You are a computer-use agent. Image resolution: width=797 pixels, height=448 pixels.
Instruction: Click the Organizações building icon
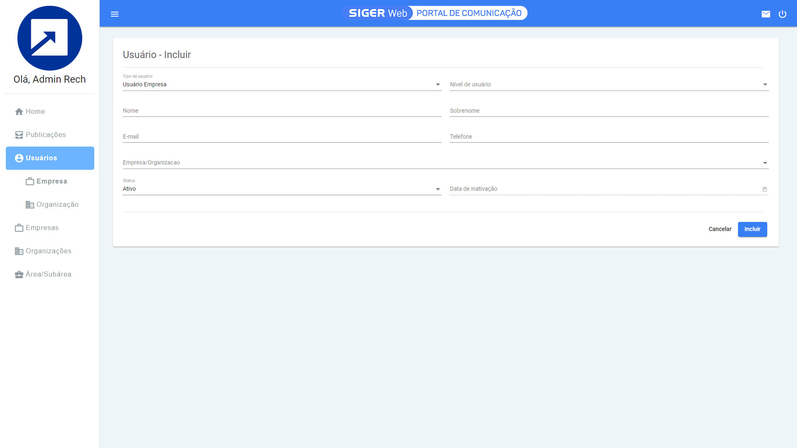19,251
